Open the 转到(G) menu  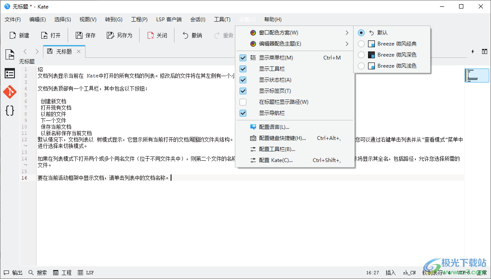click(114, 20)
